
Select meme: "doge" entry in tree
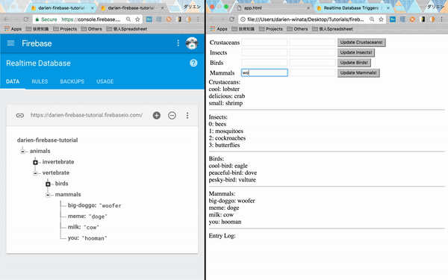pos(87,217)
